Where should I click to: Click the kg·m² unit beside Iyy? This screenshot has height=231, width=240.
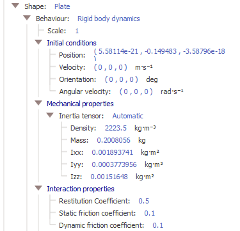[x=154, y=165]
